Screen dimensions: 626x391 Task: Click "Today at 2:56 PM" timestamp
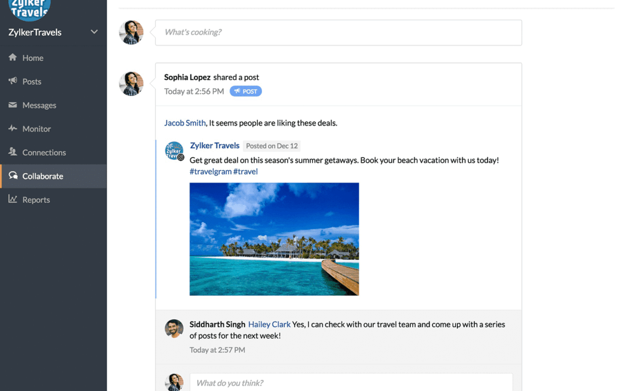pos(194,92)
